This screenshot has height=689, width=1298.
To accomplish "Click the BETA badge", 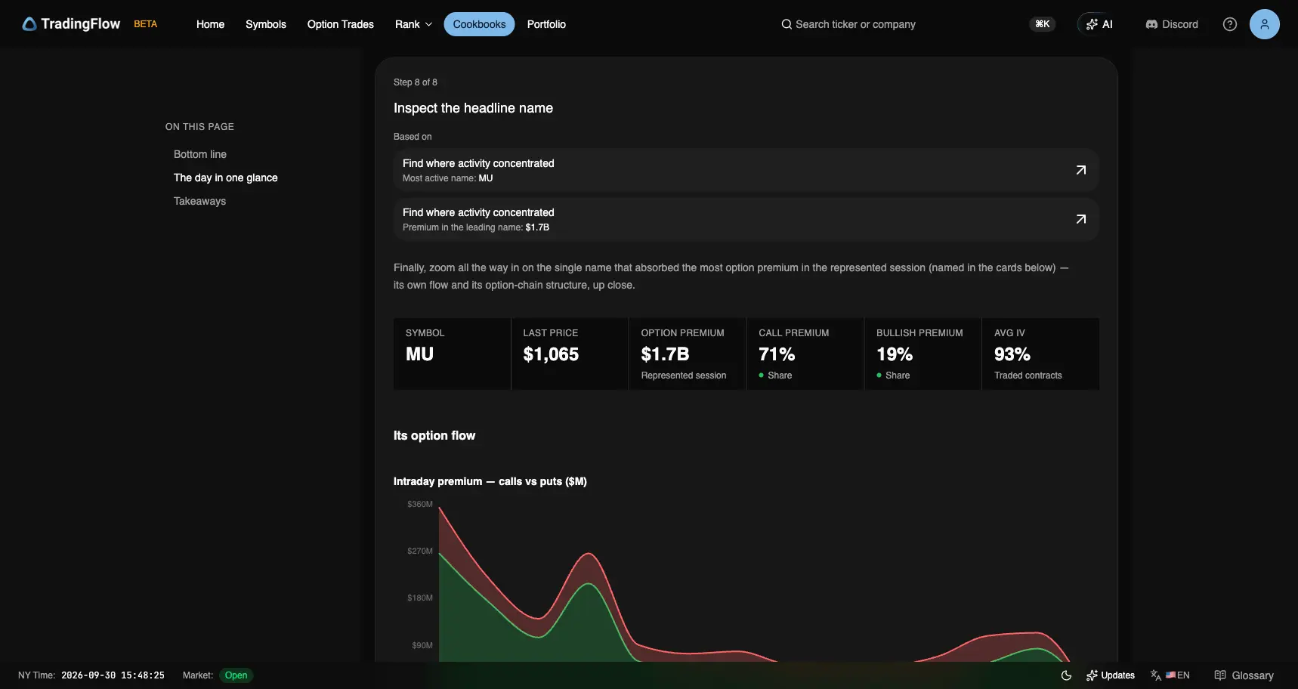I will [146, 24].
